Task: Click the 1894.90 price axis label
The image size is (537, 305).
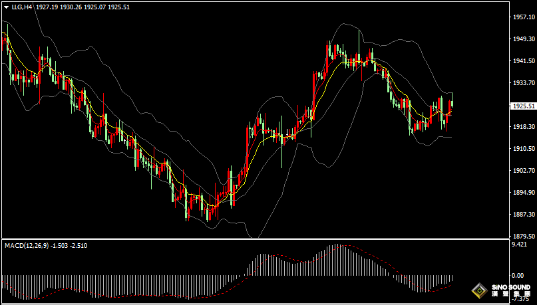Action: click(523, 193)
